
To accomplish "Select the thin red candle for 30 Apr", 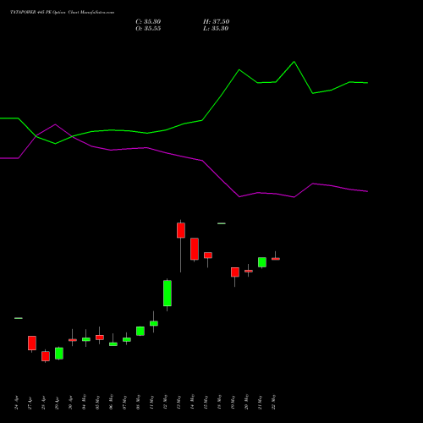I will click(x=73, y=340).
